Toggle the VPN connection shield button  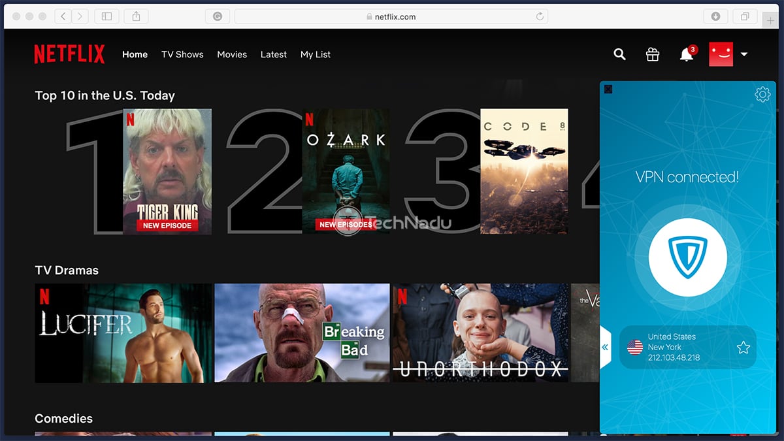tap(688, 257)
